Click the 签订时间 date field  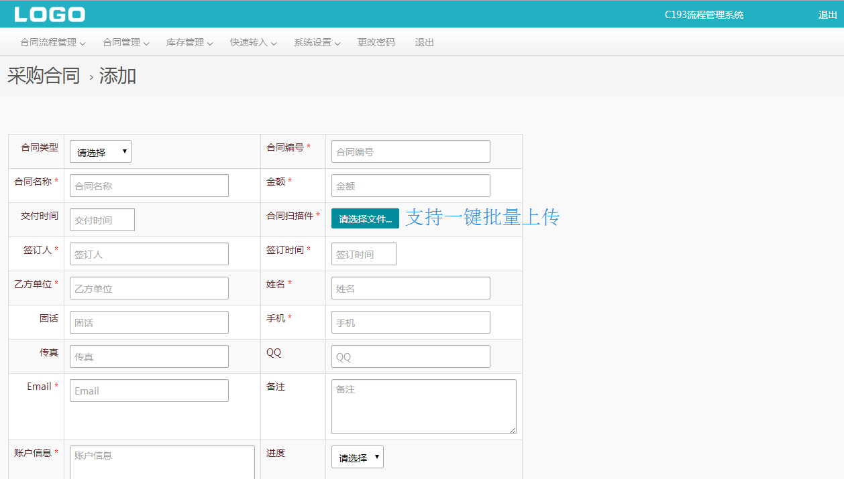364,254
